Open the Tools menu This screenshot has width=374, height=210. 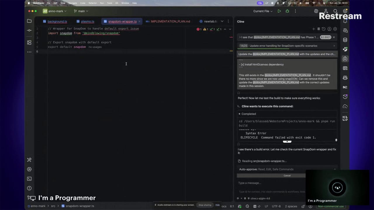(x=110, y=3)
